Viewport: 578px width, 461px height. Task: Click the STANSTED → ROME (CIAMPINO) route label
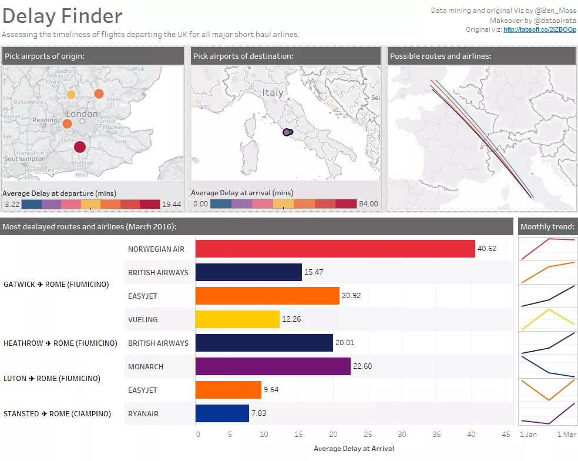tap(57, 414)
